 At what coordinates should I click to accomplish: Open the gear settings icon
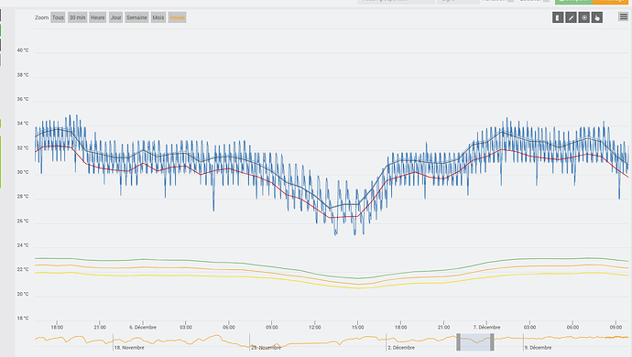click(584, 17)
